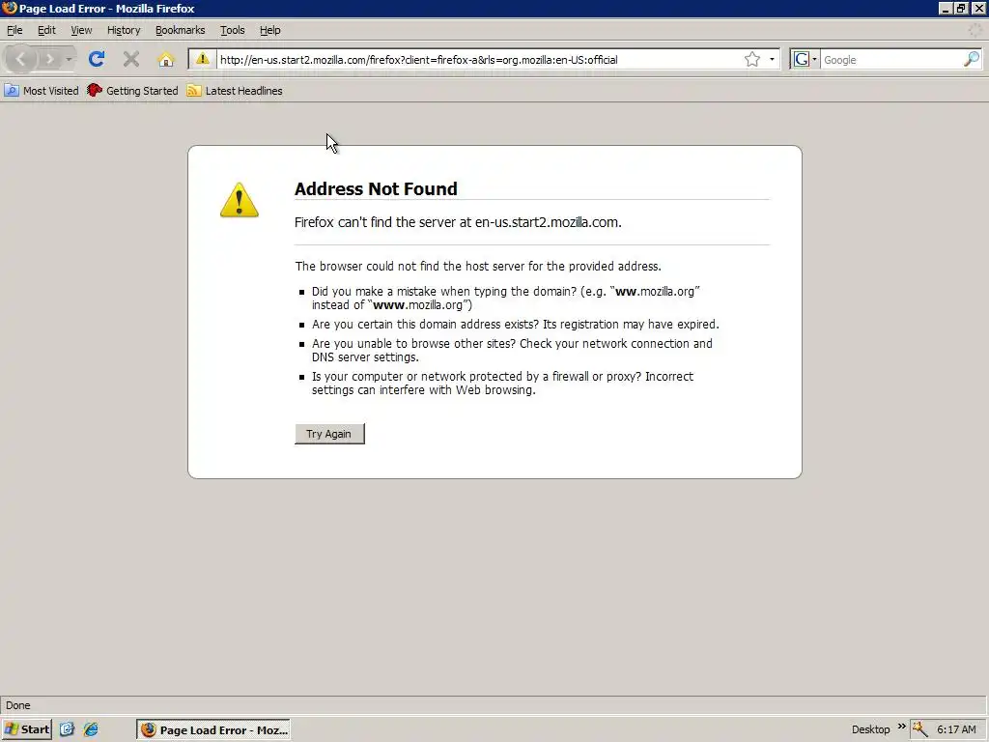This screenshot has height=742, width=989.
Task: Bookmark this page with the star icon
Action: (x=751, y=59)
